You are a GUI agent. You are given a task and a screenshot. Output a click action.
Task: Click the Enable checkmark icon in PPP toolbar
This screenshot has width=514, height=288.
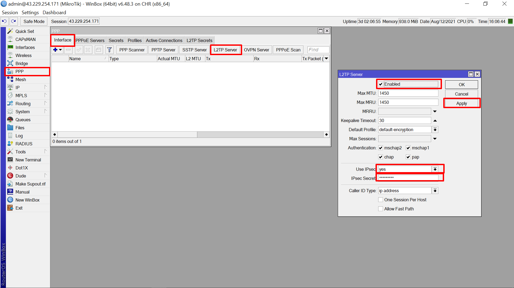tap(79, 50)
